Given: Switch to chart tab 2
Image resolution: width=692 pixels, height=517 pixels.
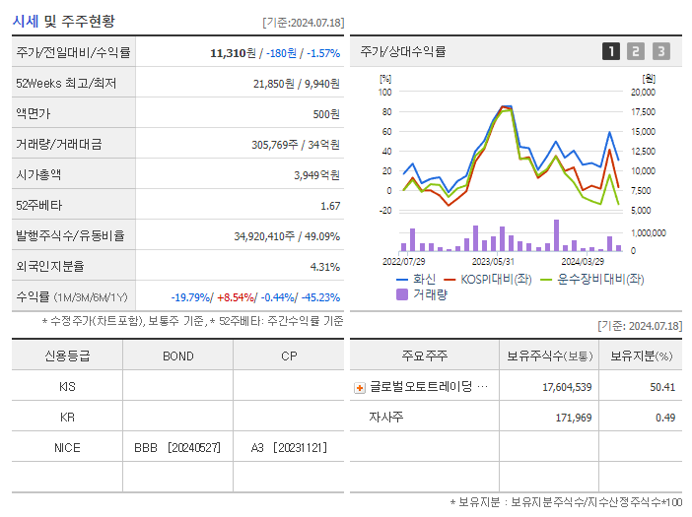Looking at the screenshot, I should 636,51.
